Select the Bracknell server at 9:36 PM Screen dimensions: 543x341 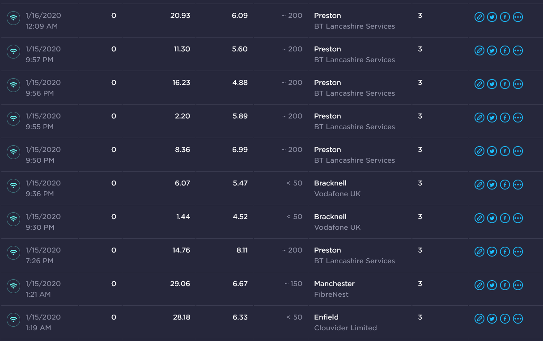(330, 183)
